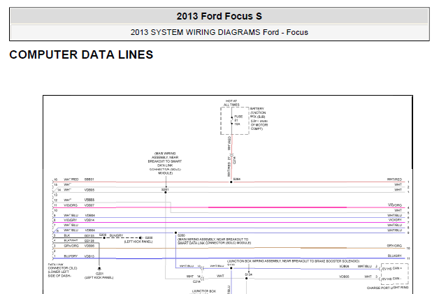Screen dimensions: 432x294
Task: Click the BLU/GRY label at right pin 11
Action: coord(395,256)
